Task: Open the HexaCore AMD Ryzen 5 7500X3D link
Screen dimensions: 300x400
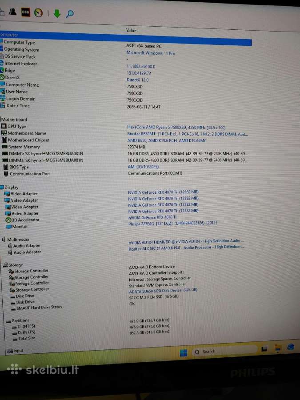Action: pos(176,127)
